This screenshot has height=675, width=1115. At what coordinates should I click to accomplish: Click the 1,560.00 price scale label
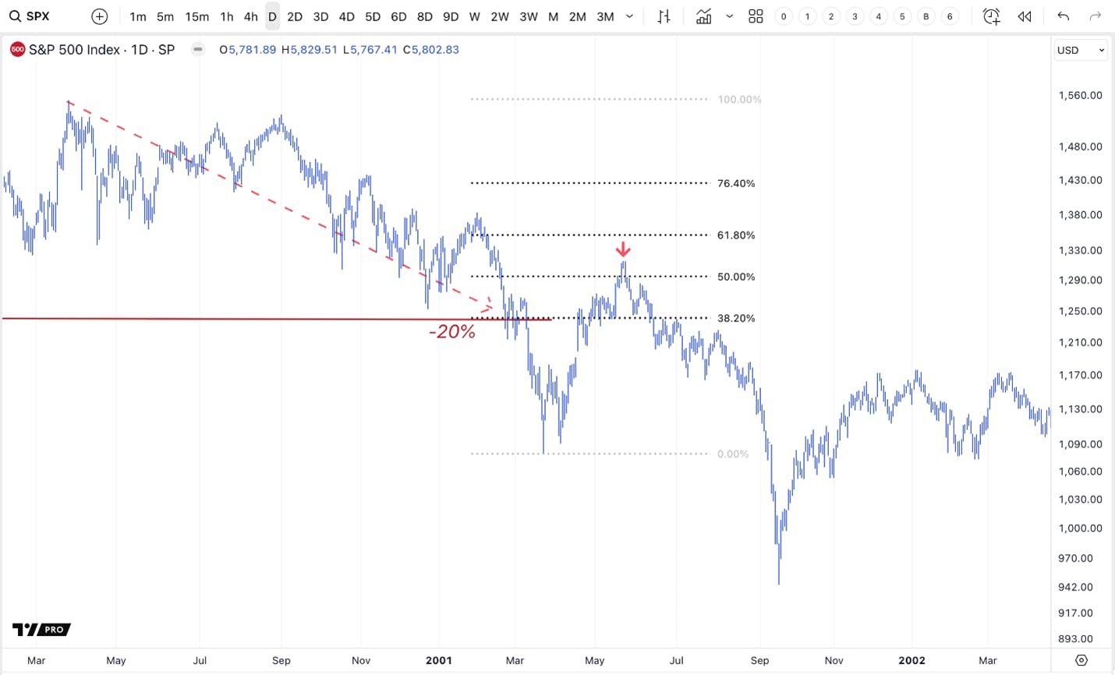pyautogui.click(x=1080, y=95)
